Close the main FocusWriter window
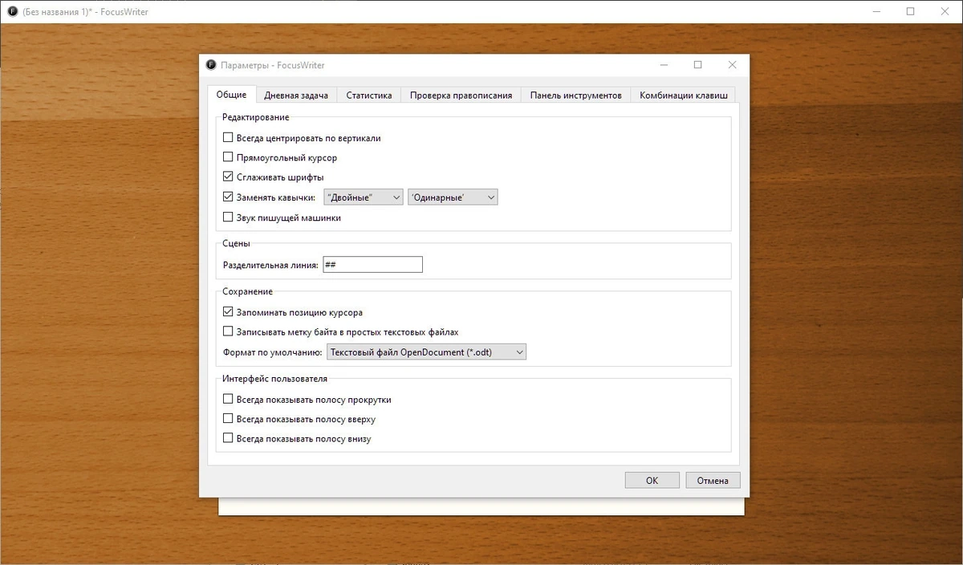This screenshot has width=963, height=565. pos(945,11)
